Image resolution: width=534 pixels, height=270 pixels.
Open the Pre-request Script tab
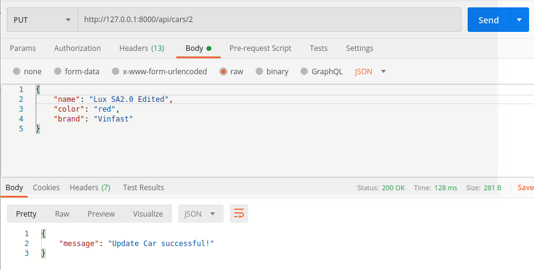(x=260, y=48)
